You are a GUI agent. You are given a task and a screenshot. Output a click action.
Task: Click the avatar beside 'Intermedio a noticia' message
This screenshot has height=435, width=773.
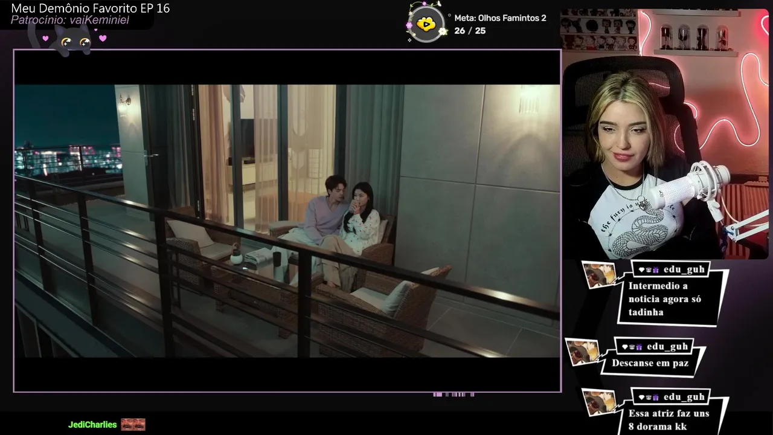click(x=600, y=275)
